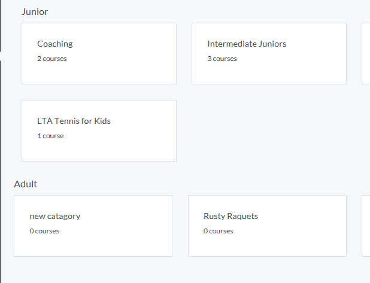Open the Rusty Raquets category card
This screenshot has width=370, height=283.
coord(267,242)
